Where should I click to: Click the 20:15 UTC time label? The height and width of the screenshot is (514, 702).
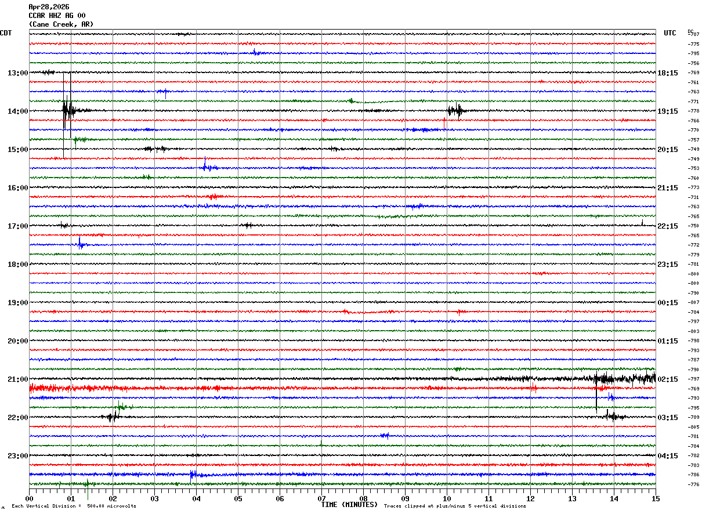pyautogui.click(x=667, y=150)
